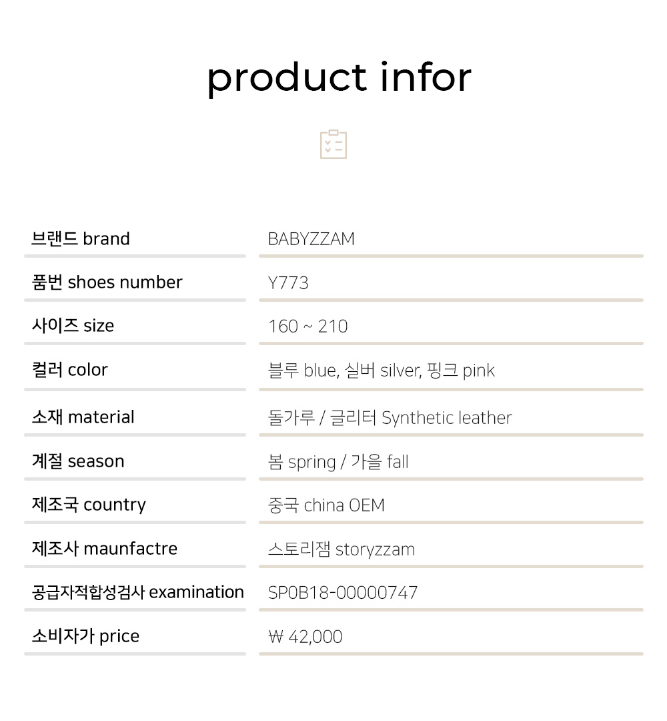Select the 품번 shoes number label
Viewport: 667px width, 721px height.
pyautogui.click(x=107, y=282)
